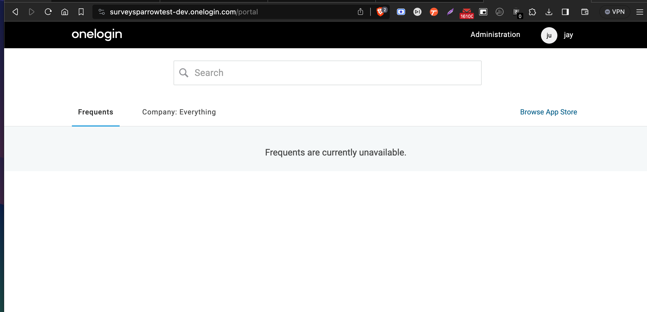Click into the app Search field
Viewport: 647px width, 312px height.
(327, 73)
